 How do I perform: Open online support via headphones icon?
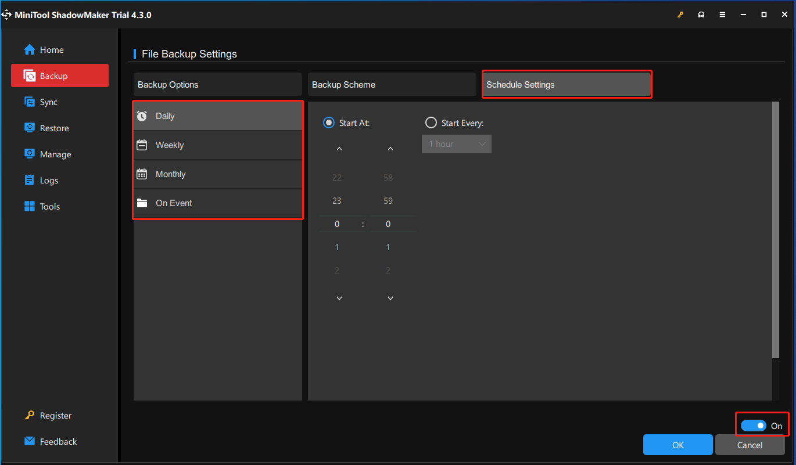click(x=701, y=14)
